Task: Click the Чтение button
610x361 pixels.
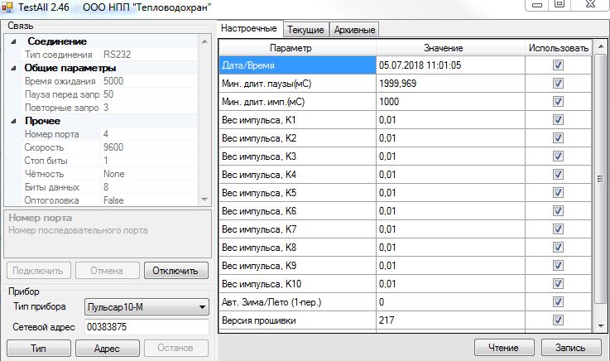Action: (503, 347)
